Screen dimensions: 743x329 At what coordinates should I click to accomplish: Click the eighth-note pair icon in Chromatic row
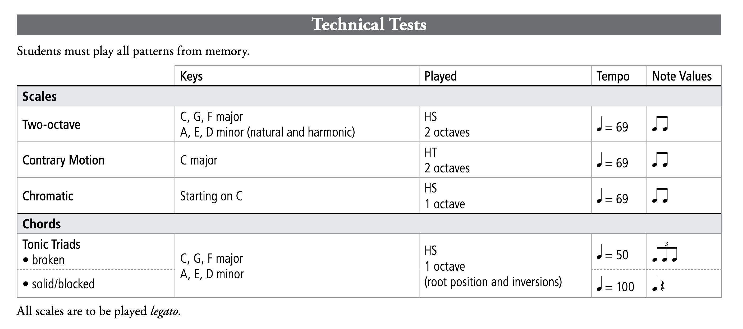point(660,196)
